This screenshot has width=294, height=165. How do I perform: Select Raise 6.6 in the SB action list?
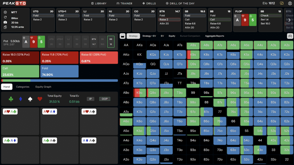[190, 24]
